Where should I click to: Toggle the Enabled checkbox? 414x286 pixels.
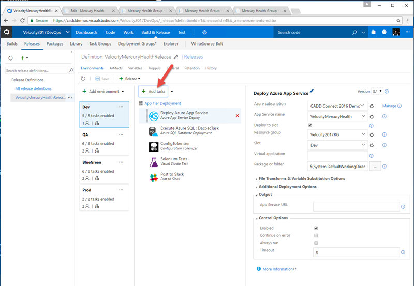(x=316, y=228)
